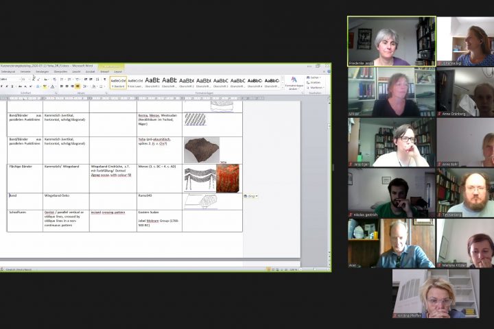The image size is (494, 329).
Task: Apply the Überschrift 4 style
Action: click(255, 82)
